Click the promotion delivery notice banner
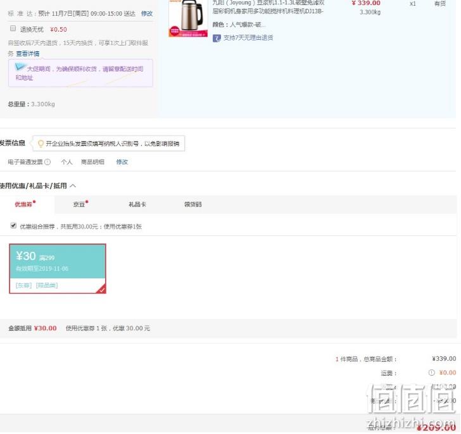Viewport: 461px width, 434px height. pyautogui.click(x=80, y=73)
